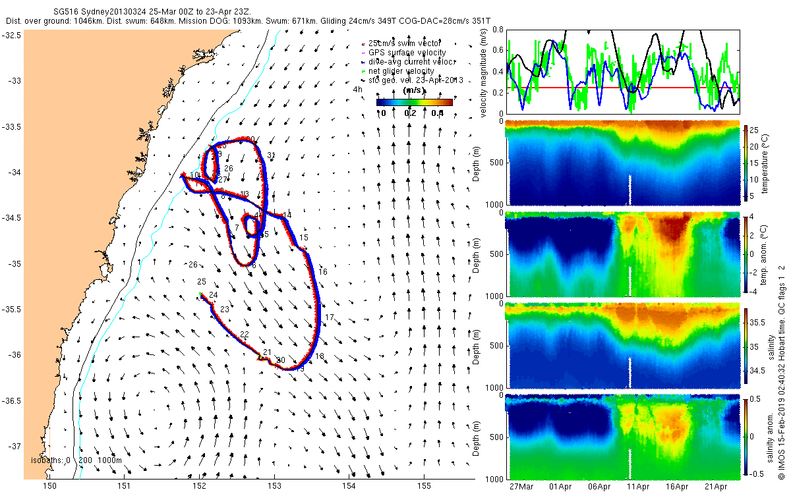Click the '06Apr' date tick label
Image resolution: width=791 pixels, height=494 pixels.
[599, 486]
